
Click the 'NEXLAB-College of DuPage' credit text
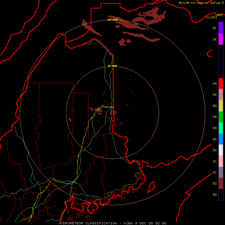click(200, 3)
